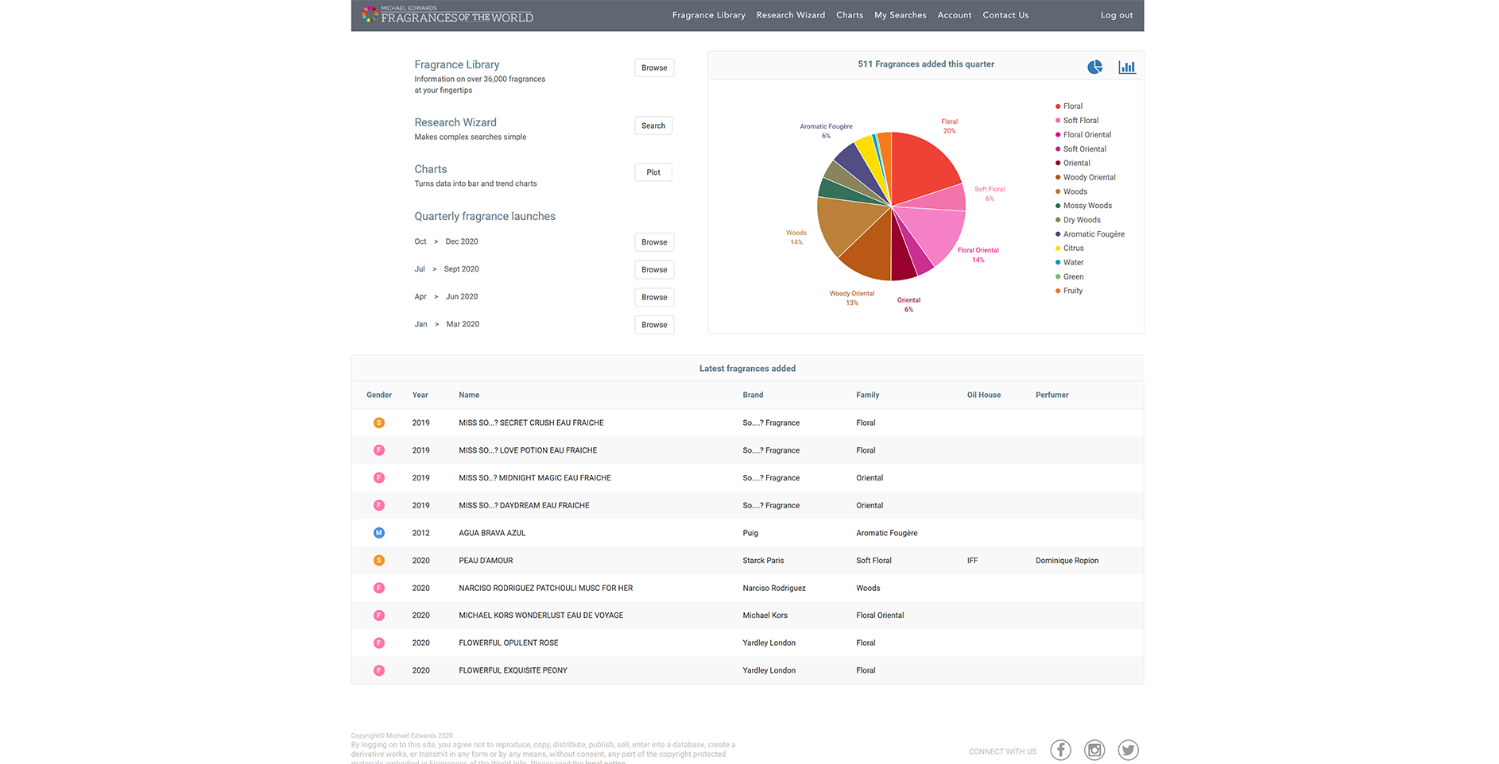Viewport: 1499px width, 764px height.
Task: Click the Fragrances of the World logo
Action: tap(447, 15)
